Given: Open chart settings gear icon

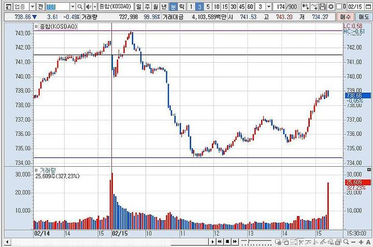Looking at the screenshot, I should pos(331,7).
